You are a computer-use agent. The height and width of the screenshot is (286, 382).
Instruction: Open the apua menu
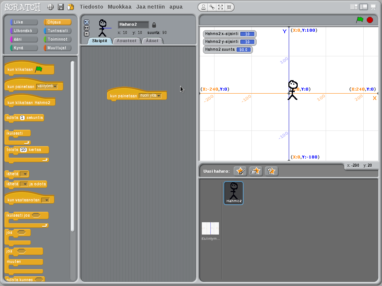coord(176,7)
